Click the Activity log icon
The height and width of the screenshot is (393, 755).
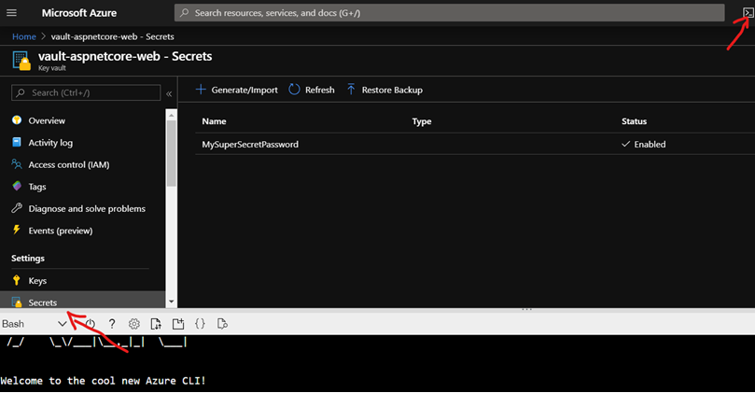pyautogui.click(x=17, y=142)
